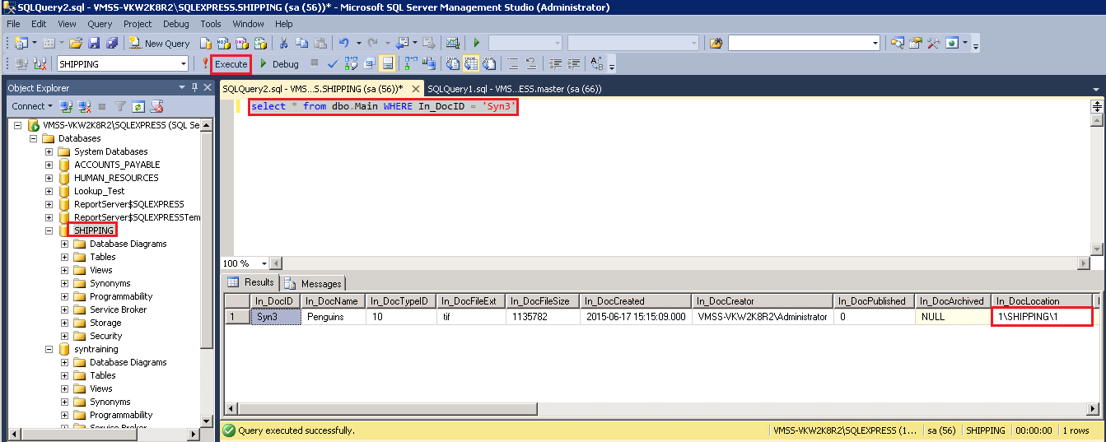This screenshot has height=442, width=1106.
Task: Click the Parse checkmark icon
Action: pyautogui.click(x=332, y=63)
